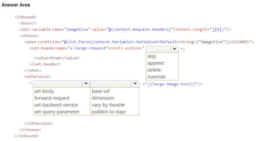This screenshot has width=259, height=141.
Task: Choose set-body policy option
Action: 44,91
